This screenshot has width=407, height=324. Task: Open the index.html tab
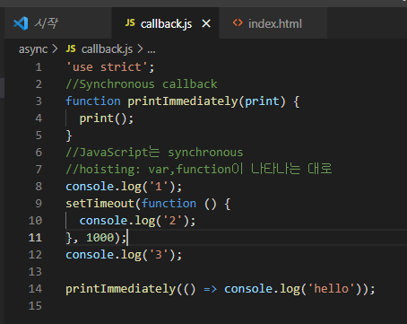(273, 23)
